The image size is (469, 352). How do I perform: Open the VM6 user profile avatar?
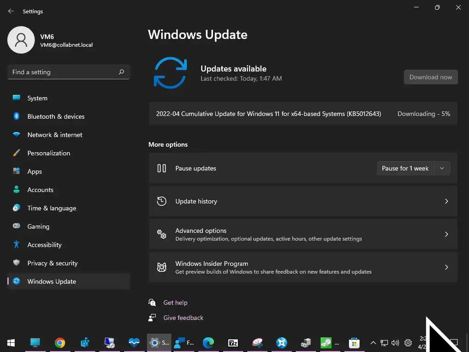21,40
